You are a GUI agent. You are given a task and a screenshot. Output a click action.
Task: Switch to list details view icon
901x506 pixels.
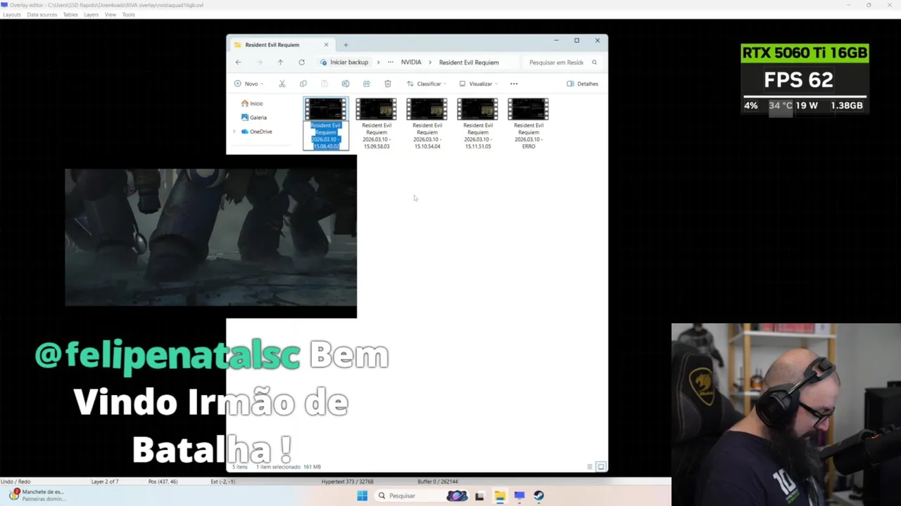[x=590, y=467]
